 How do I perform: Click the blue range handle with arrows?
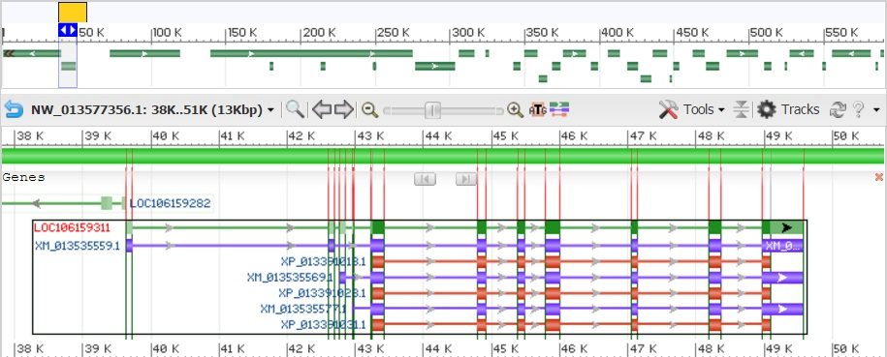pyautogui.click(x=68, y=30)
